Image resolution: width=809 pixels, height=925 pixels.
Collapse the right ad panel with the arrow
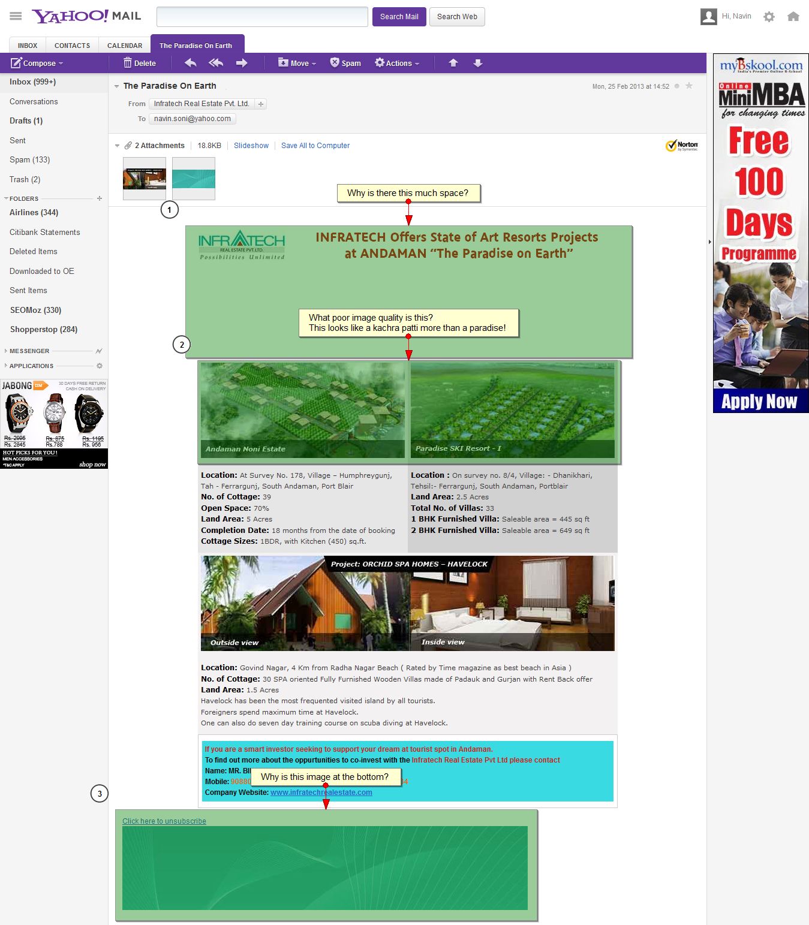pos(710,242)
